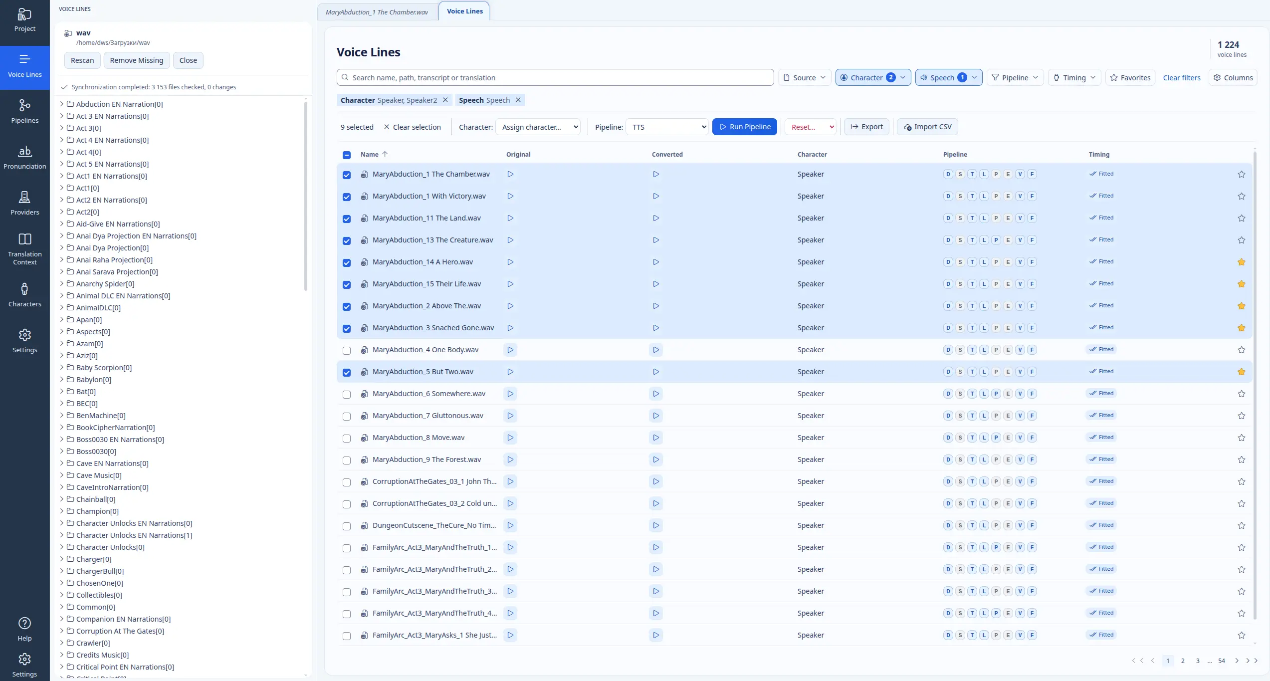Expand the Abduction EN Narration folder

coord(61,104)
